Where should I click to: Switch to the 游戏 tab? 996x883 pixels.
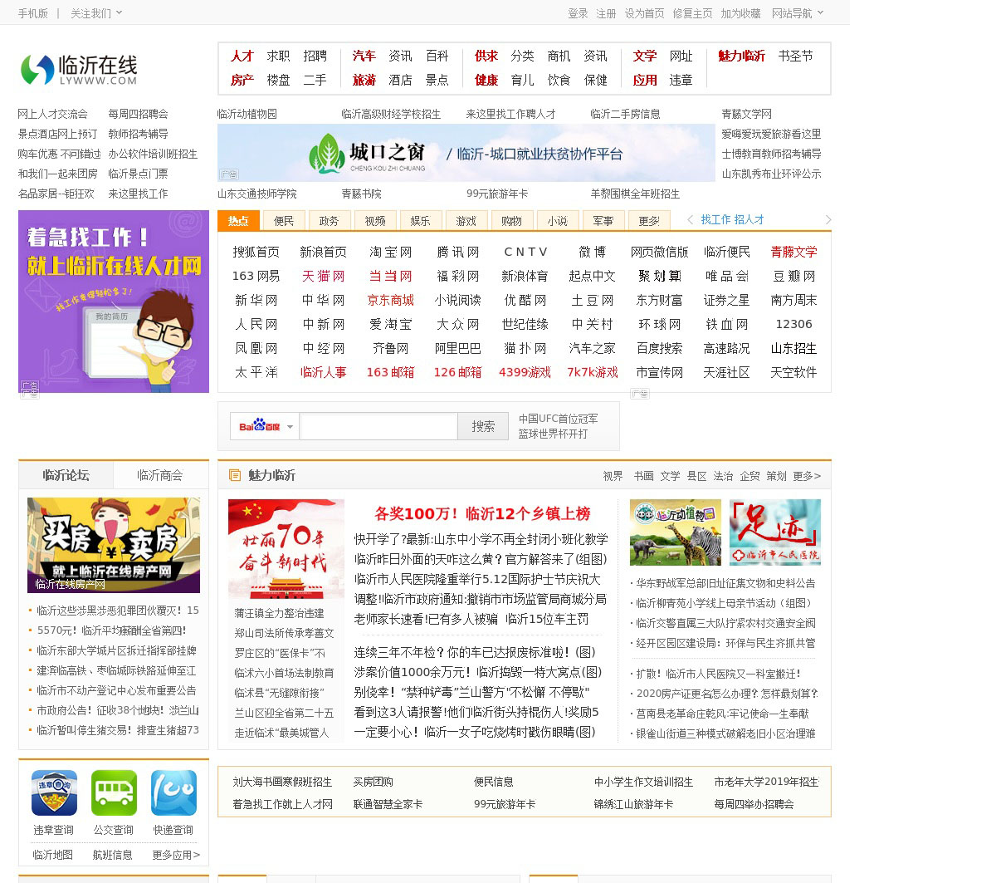[x=466, y=221]
